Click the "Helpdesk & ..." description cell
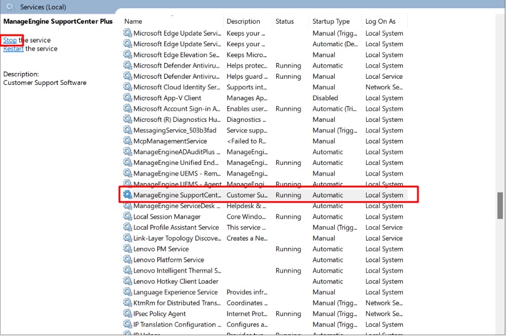Image resolution: width=506 pixels, height=336 pixels. coord(247,205)
